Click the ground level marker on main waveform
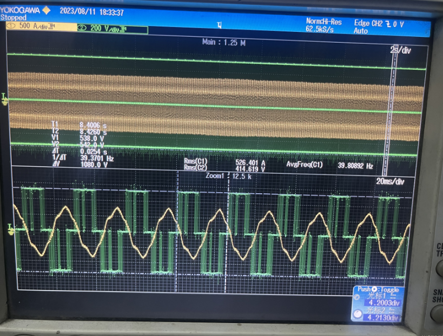This screenshot has height=336, width=443. pyautogui.click(x=5, y=98)
